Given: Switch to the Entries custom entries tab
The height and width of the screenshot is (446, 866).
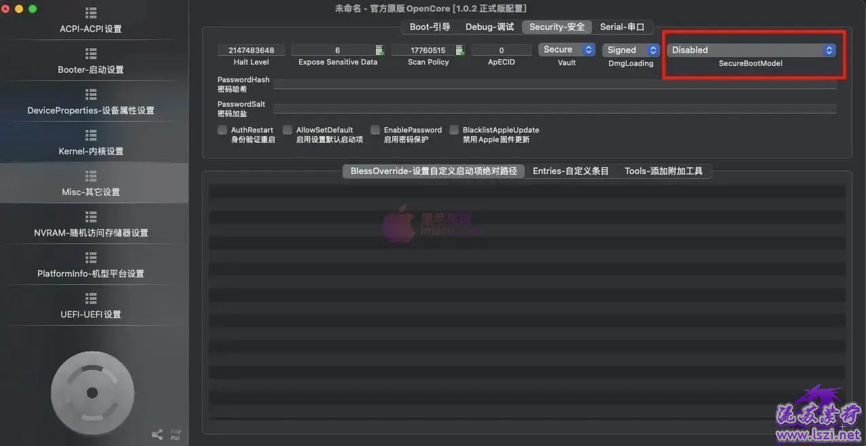Looking at the screenshot, I should (570, 171).
